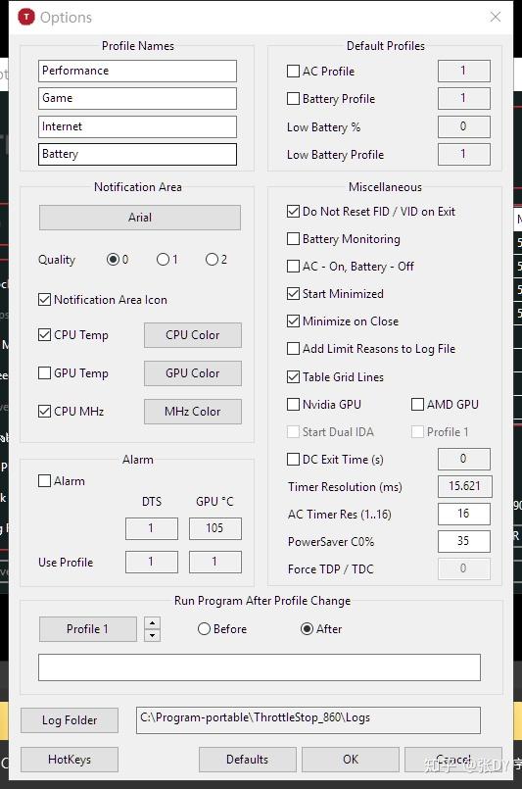The height and width of the screenshot is (789, 522).
Task: Click the Profile 1 run program button
Action: pos(87,629)
